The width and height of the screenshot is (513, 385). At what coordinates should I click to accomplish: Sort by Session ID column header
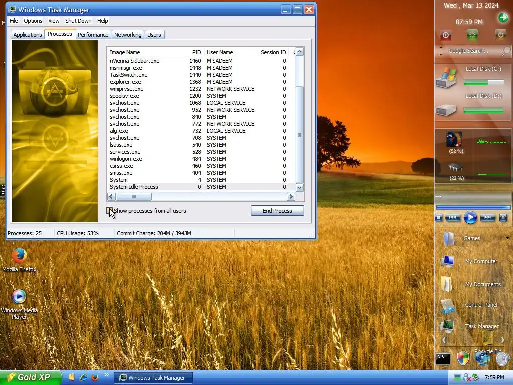(273, 52)
